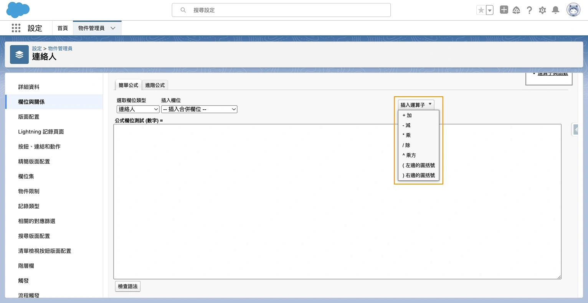The width and height of the screenshot is (588, 303).
Task: Open the notifications bell icon
Action: 555,10
